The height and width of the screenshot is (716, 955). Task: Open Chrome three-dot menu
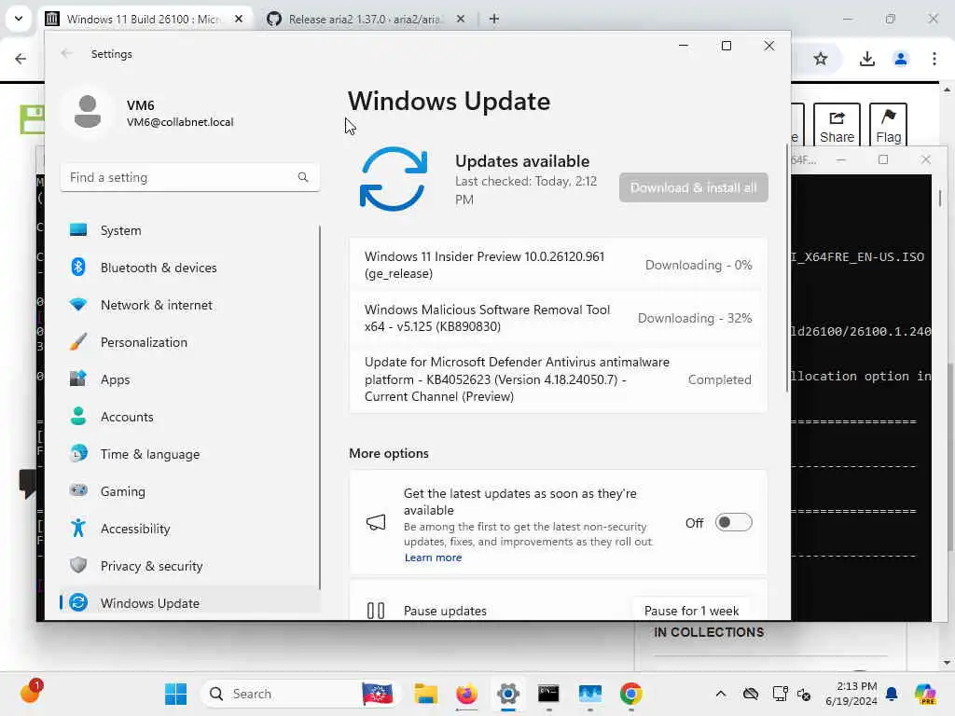click(934, 59)
